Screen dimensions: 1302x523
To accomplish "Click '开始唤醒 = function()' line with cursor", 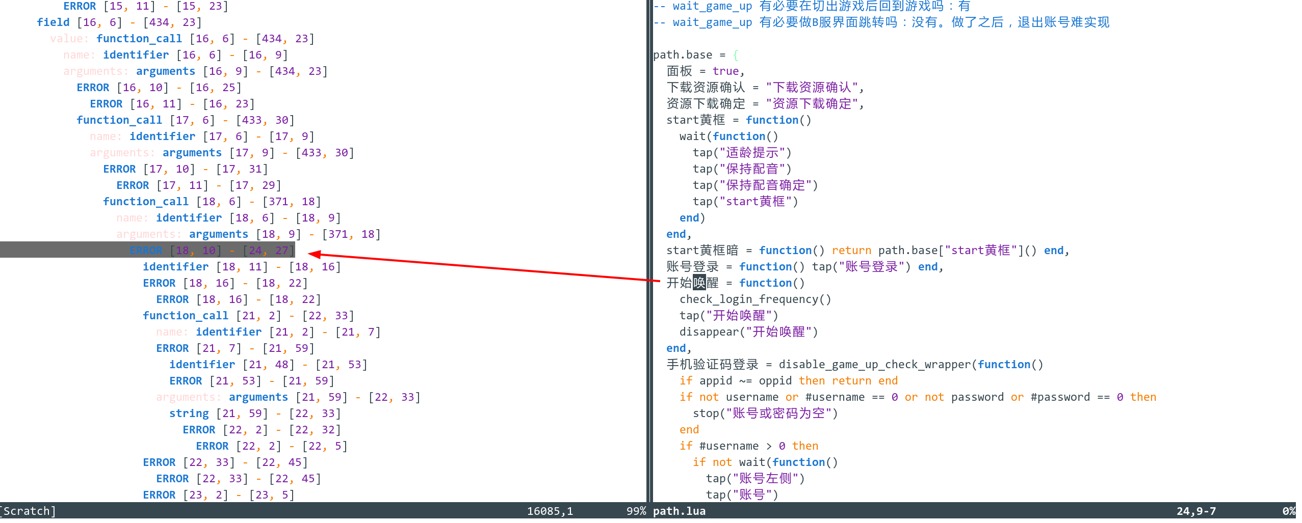I will [735, 283].
